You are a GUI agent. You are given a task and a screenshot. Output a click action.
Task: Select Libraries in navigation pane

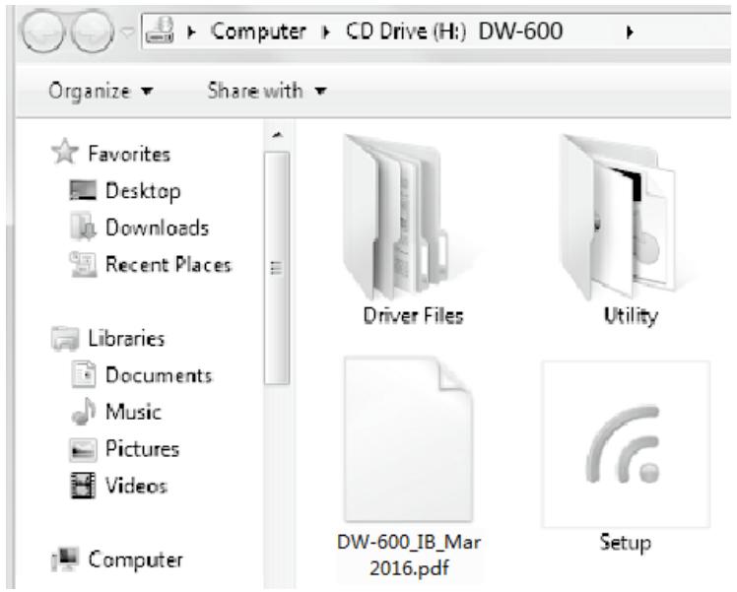[126, 338]
